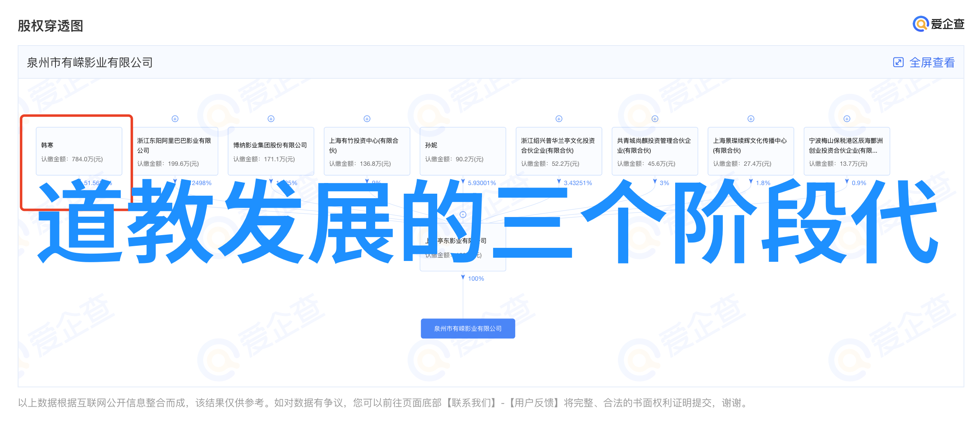Image resolution: width=973 pixels, height=421 pixels.
Task: Click the 股权穿透图 heading
Action: tap(51, 26)
